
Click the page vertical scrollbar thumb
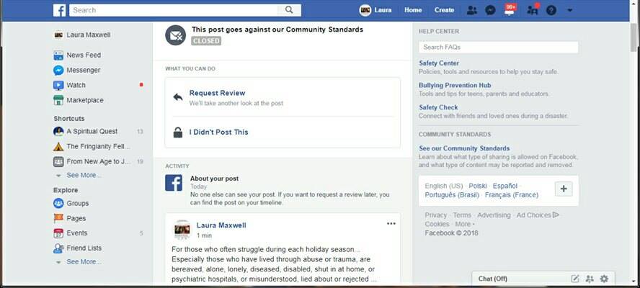pyautogui.click(x=635, y=36)
